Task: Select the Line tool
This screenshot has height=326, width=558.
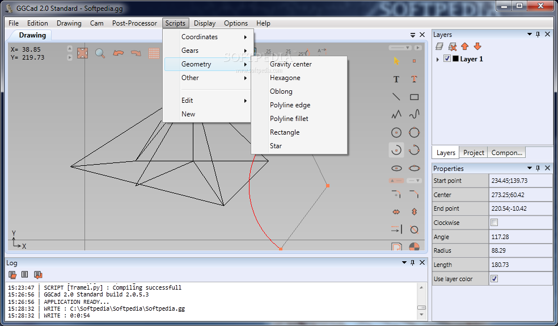Action: 396,97
